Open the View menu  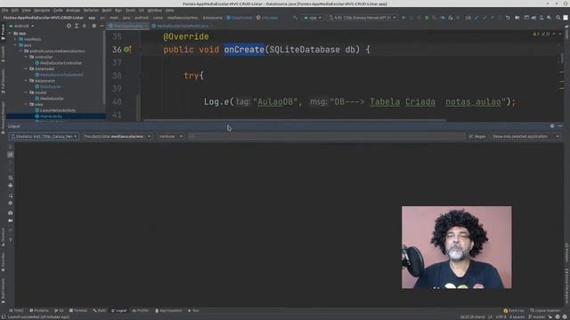26,10
